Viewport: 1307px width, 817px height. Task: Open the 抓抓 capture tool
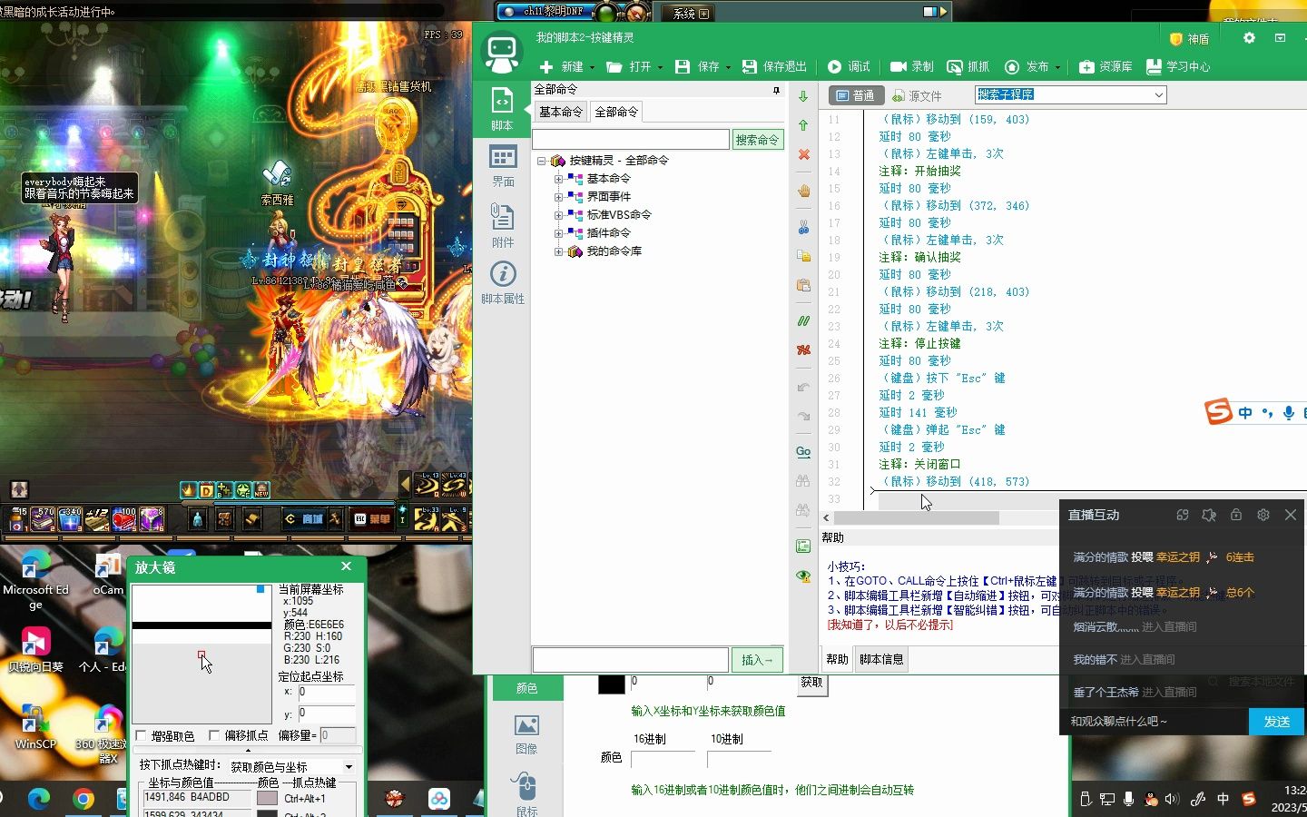coord(968,66)
